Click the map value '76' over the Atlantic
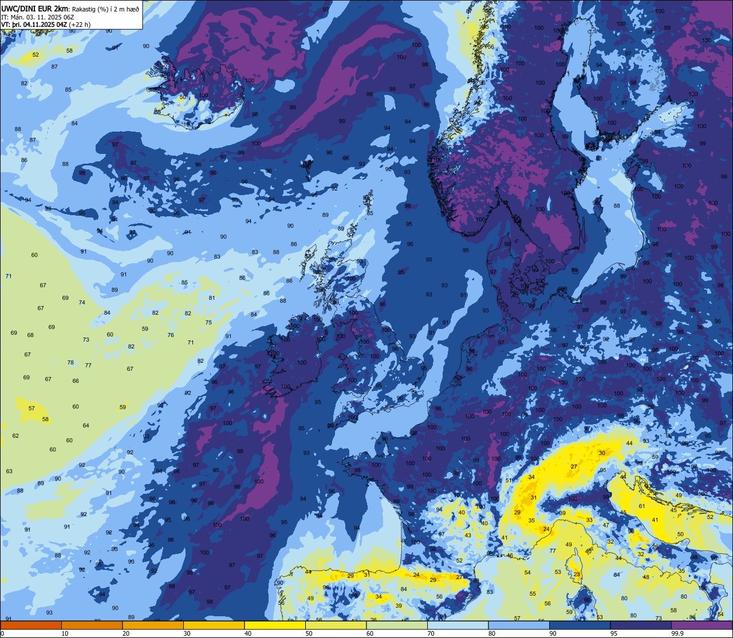Screen dimensions: 733x638 pos(171,335)
